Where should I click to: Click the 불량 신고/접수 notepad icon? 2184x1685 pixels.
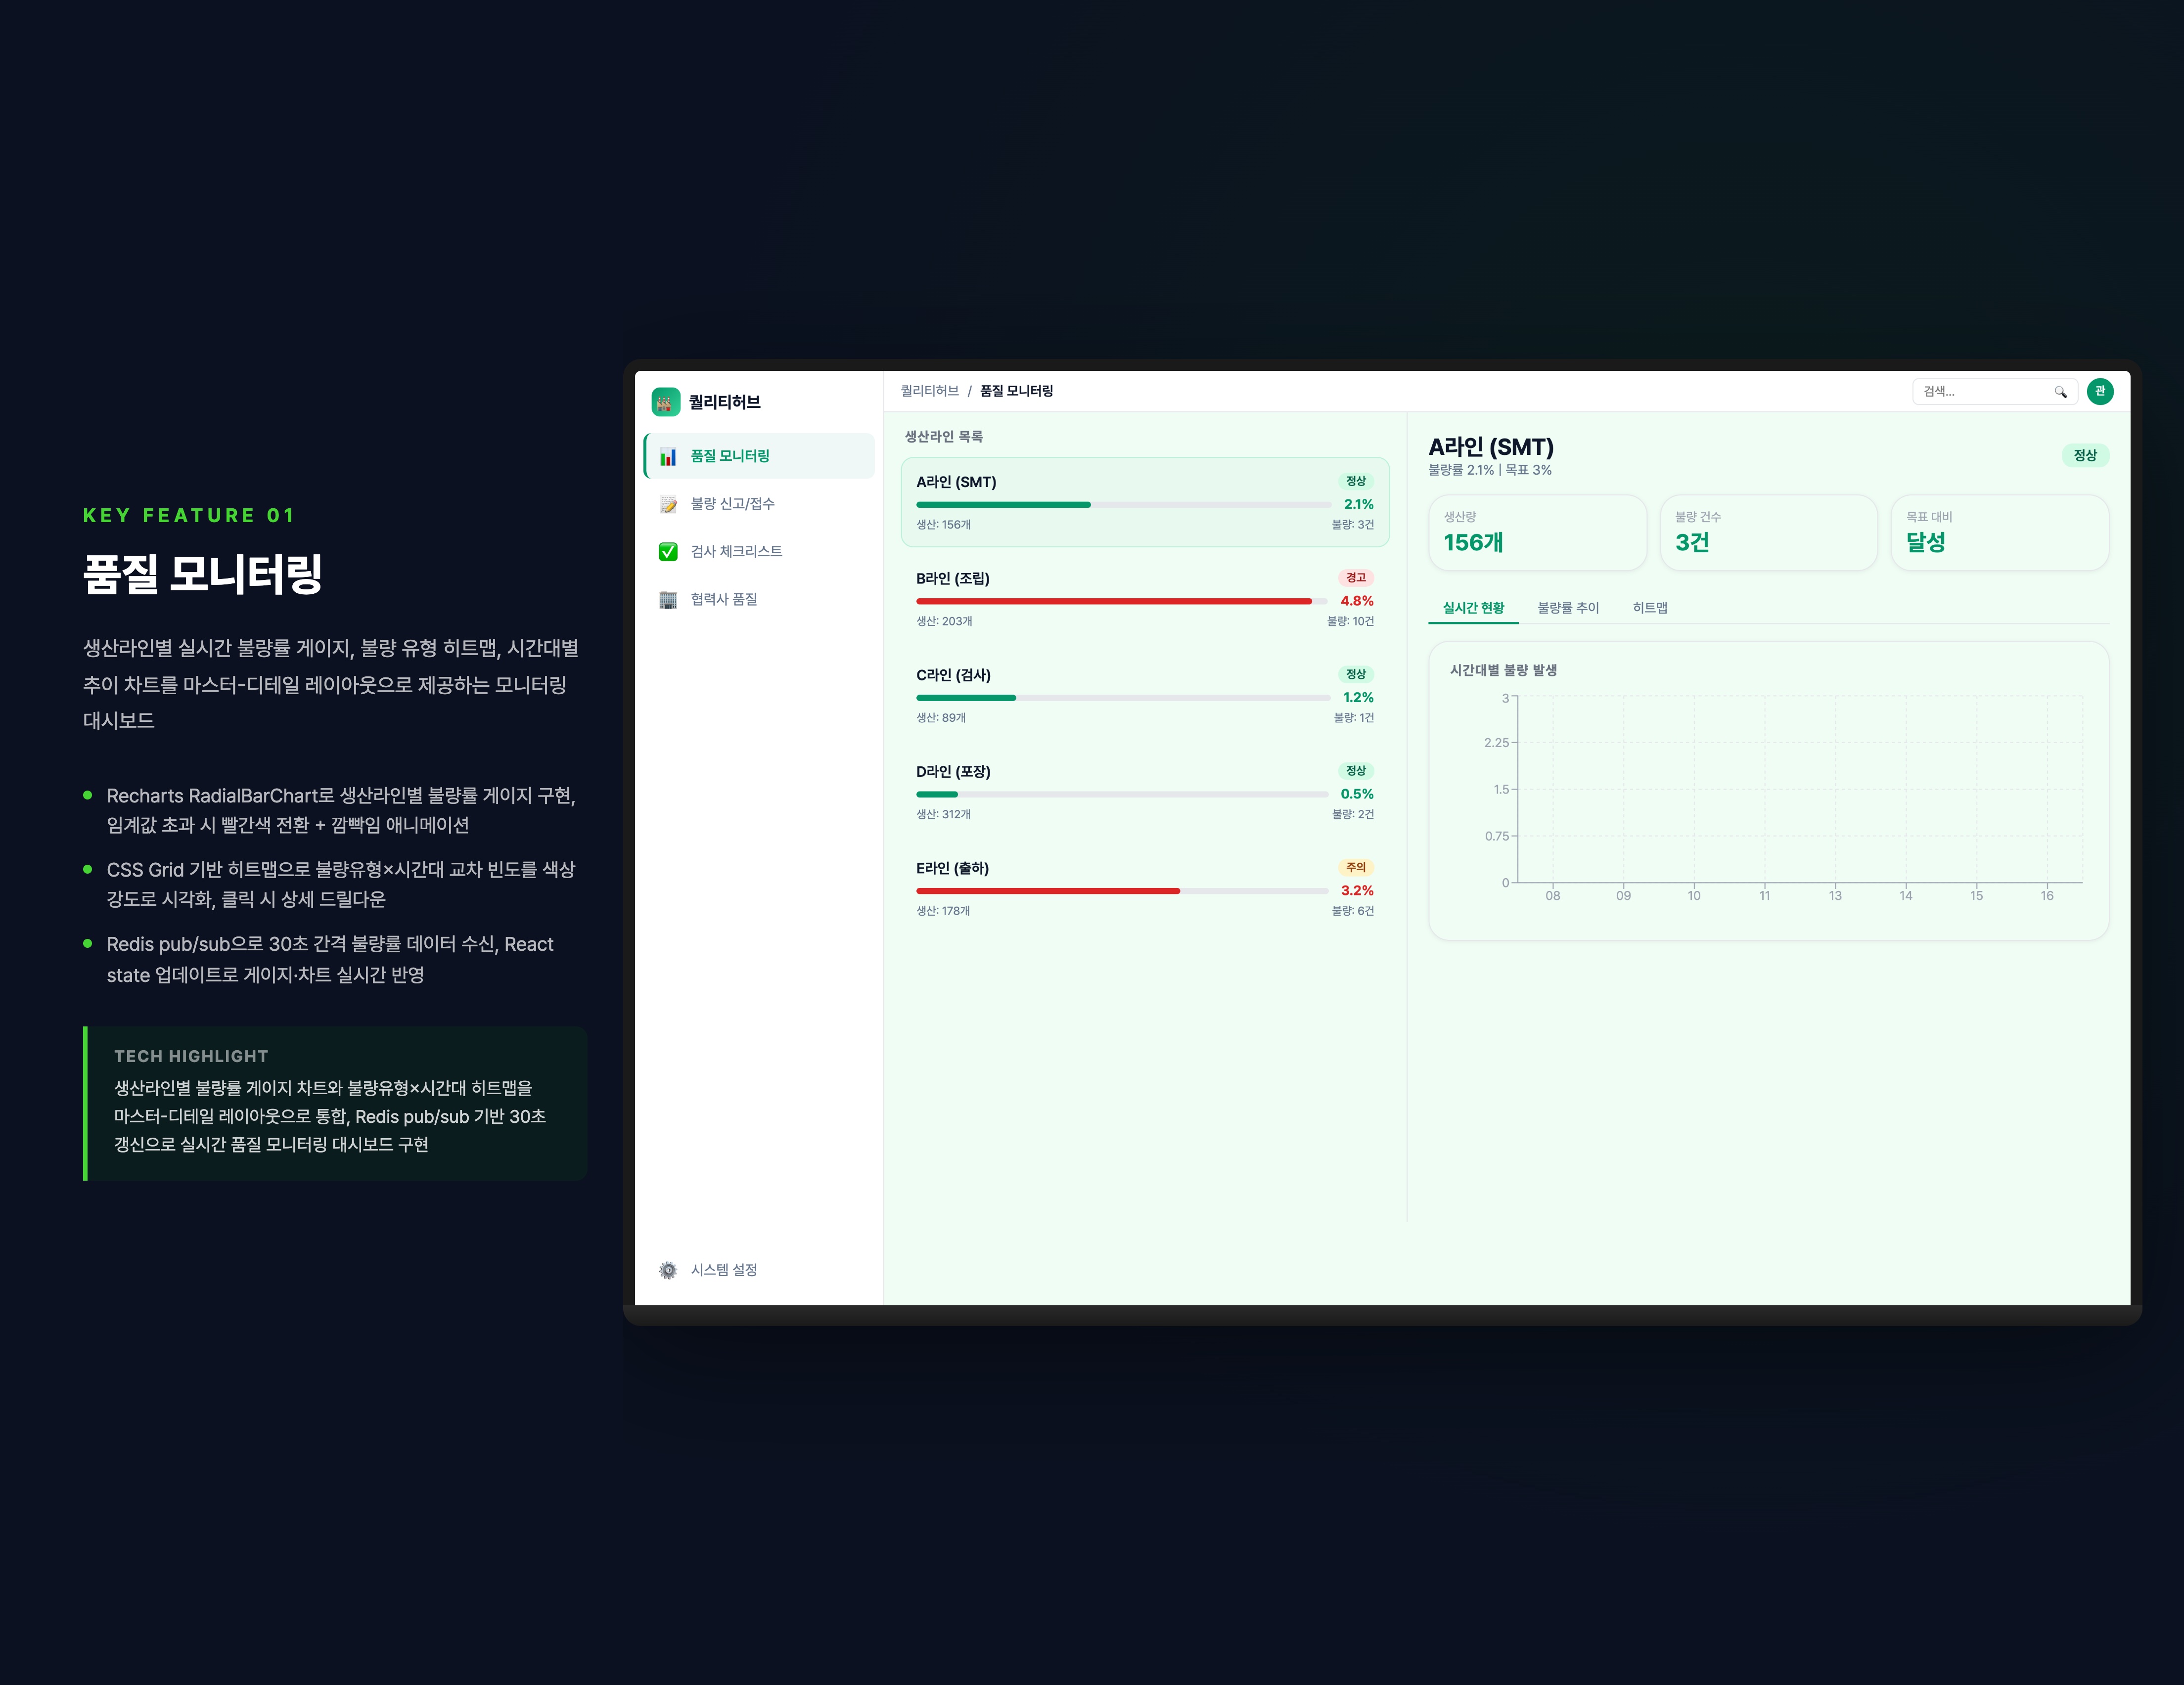668,504
